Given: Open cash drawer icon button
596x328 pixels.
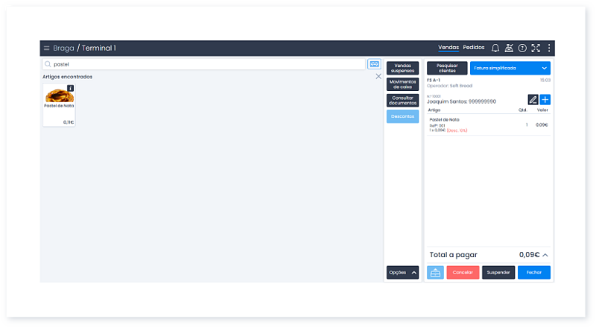Looking at the screenshot, I should coord(435,273).
